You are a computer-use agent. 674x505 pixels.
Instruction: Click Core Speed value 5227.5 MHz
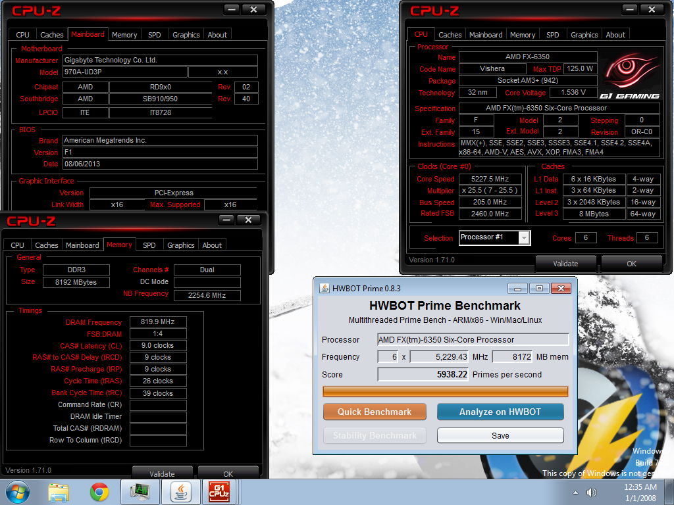(x=490, y=179)
